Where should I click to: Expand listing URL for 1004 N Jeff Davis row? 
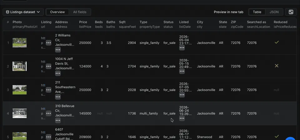point(49,66)
